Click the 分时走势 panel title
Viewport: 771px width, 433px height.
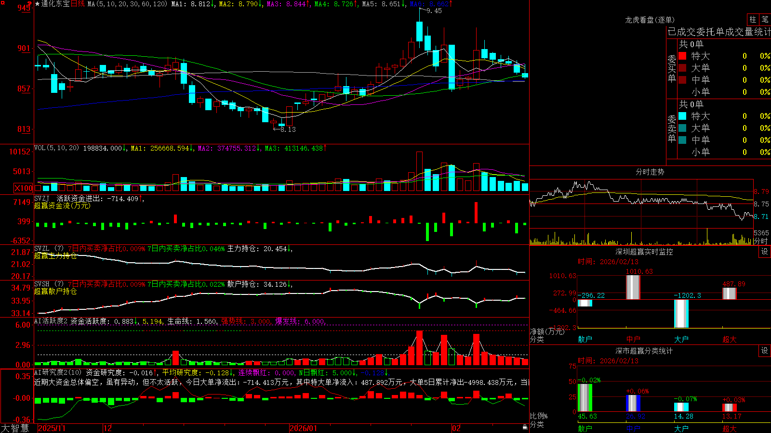click(650, 172)
